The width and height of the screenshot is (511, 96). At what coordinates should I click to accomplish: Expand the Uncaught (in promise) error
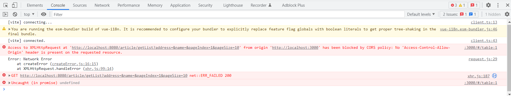[x=10, y=83]
